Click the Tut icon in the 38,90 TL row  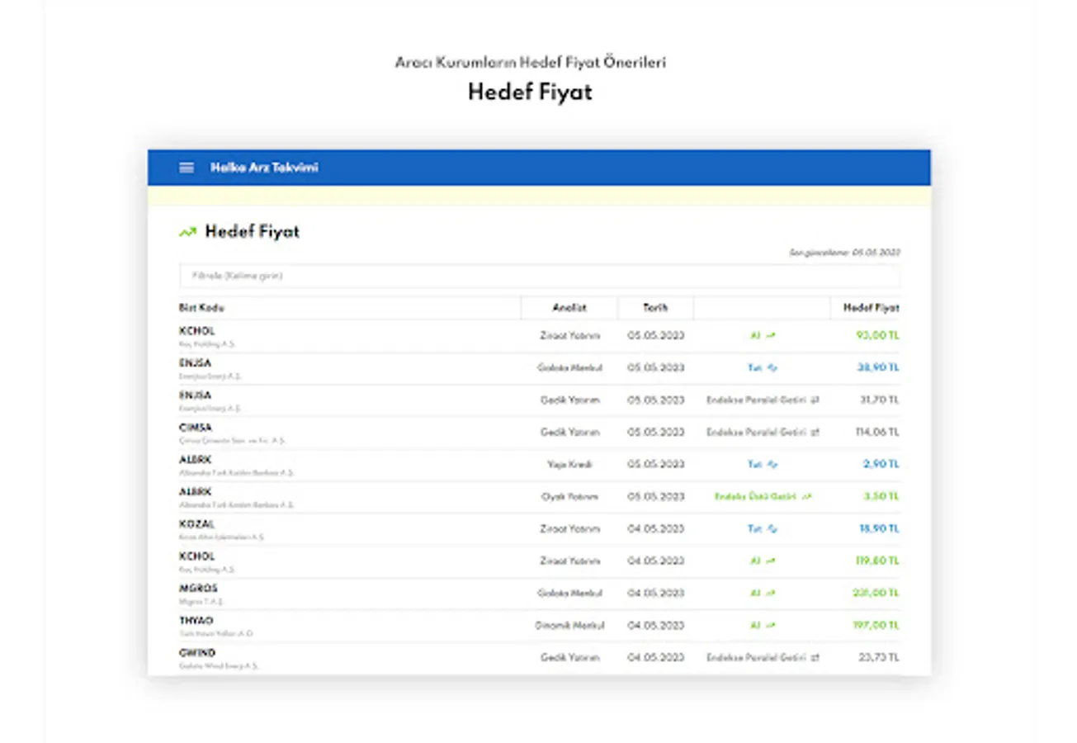(772, 368)
